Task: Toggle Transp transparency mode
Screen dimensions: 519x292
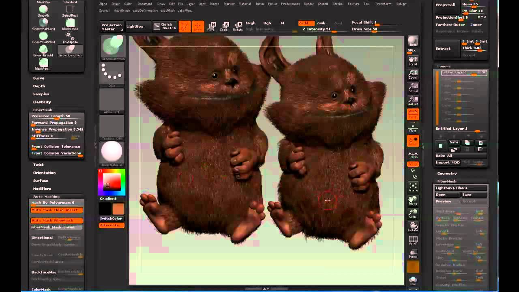Action: (413, 254)
